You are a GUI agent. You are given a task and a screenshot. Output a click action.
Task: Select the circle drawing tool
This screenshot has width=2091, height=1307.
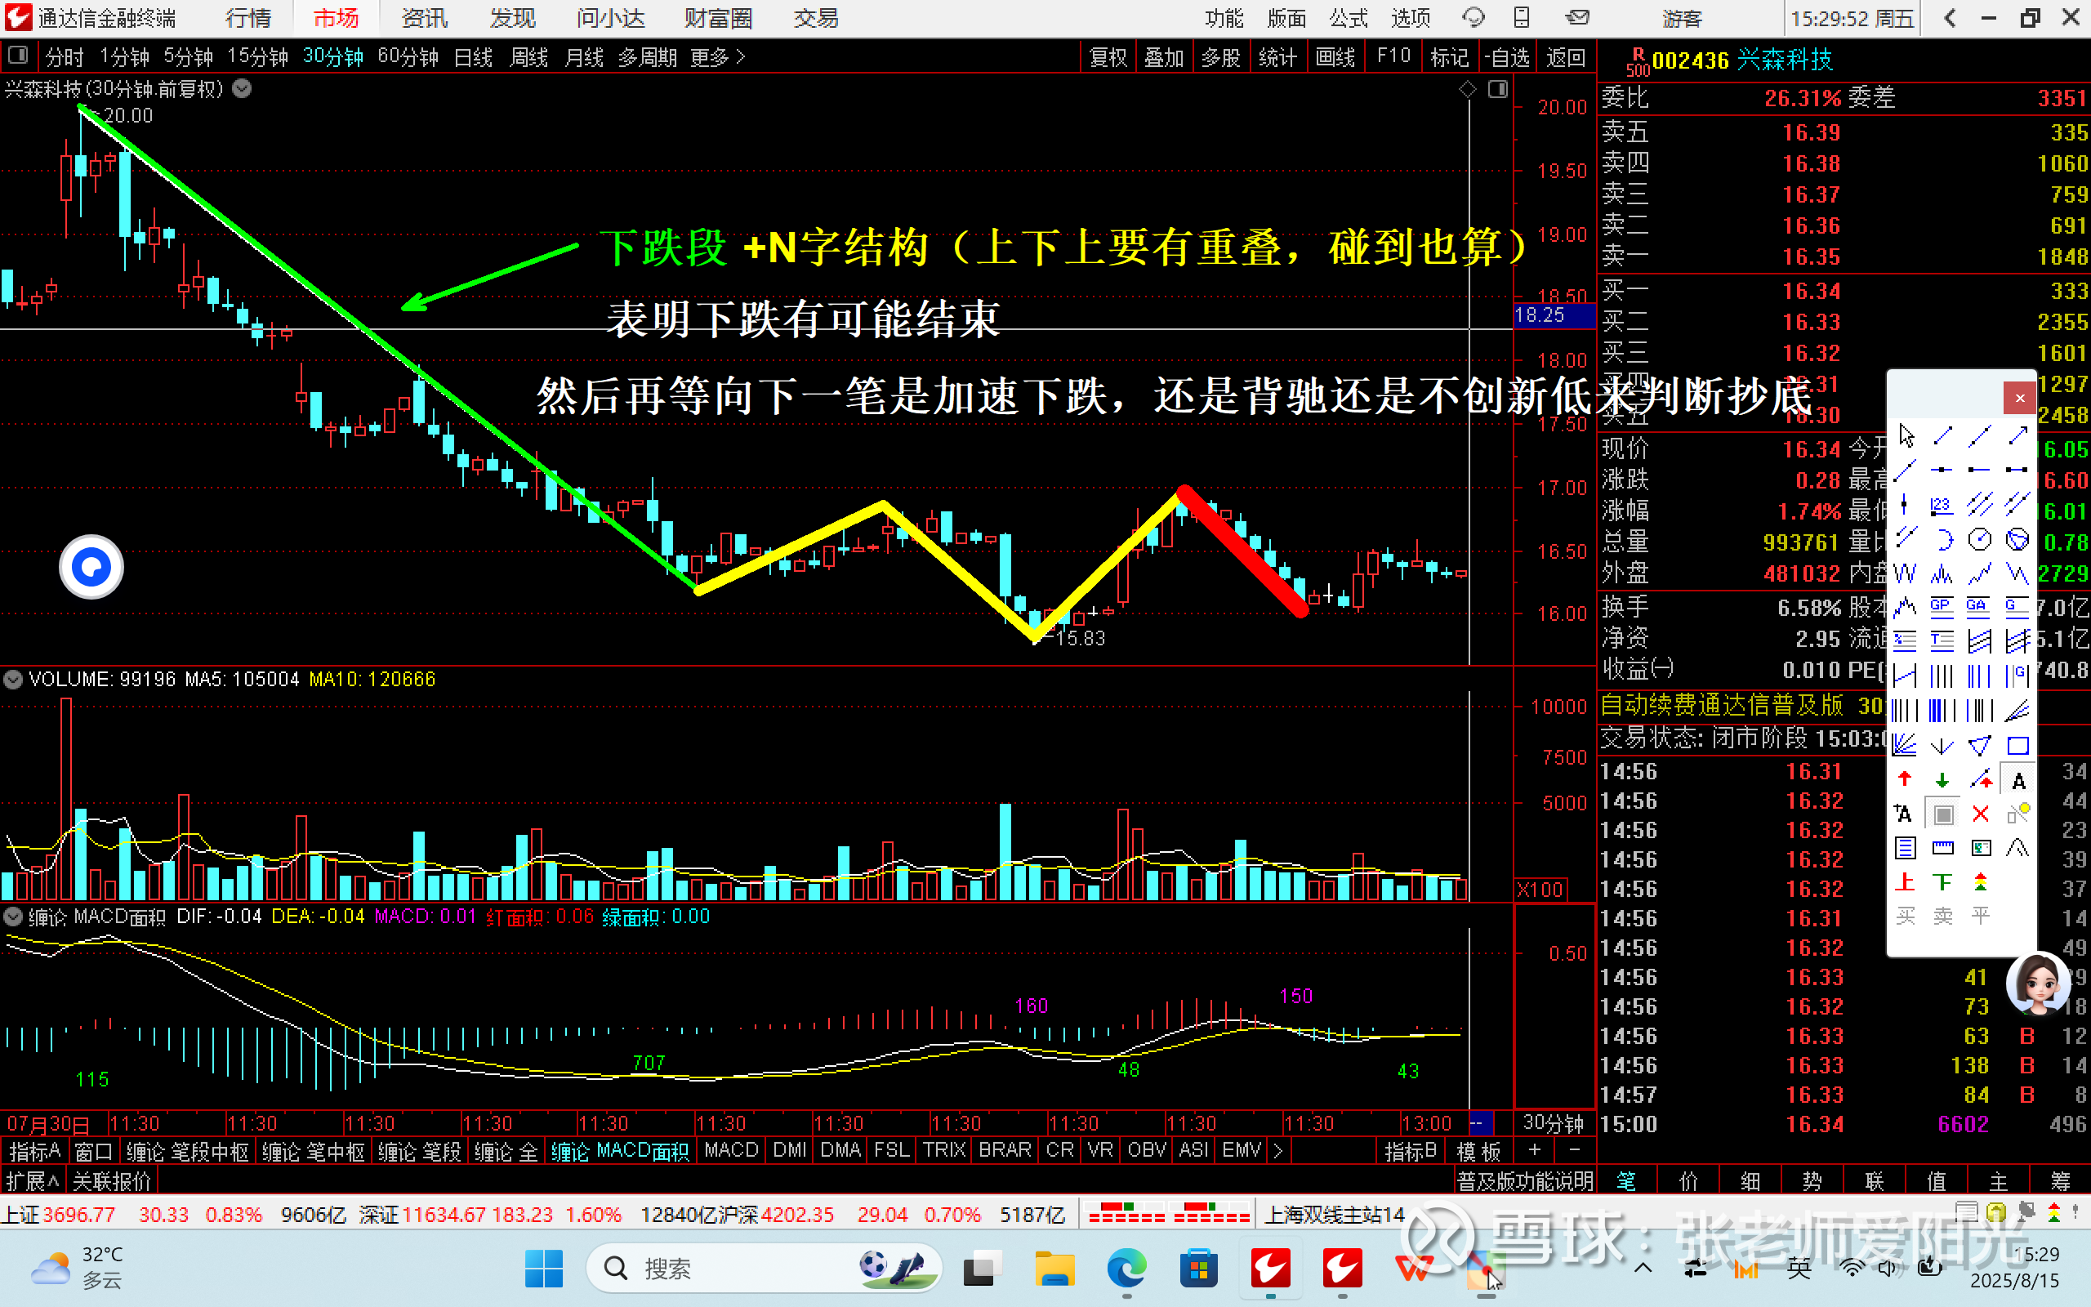pos(1980,540)
